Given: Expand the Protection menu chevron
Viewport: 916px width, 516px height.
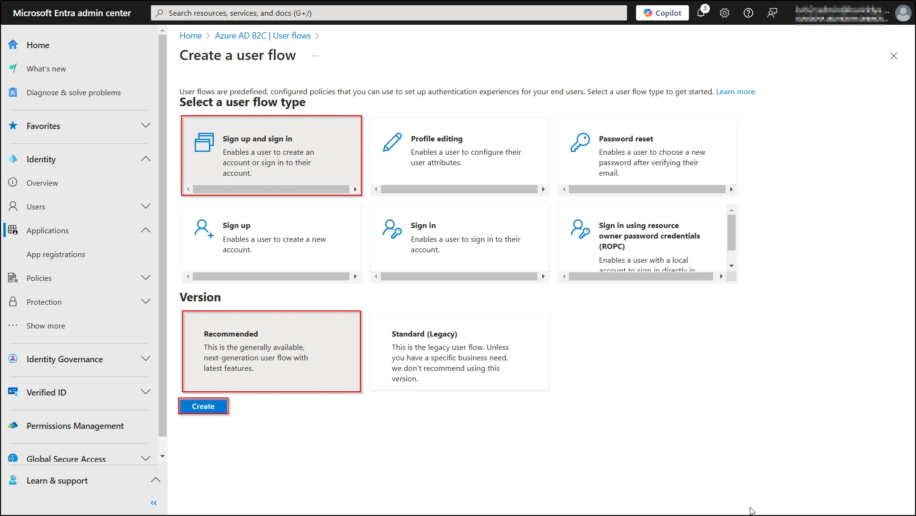Looking at the screenshot, I should [x=146, y=301].
